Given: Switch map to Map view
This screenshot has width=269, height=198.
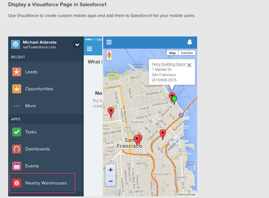Looking at the screenshot, I should (x=172, y=53).
